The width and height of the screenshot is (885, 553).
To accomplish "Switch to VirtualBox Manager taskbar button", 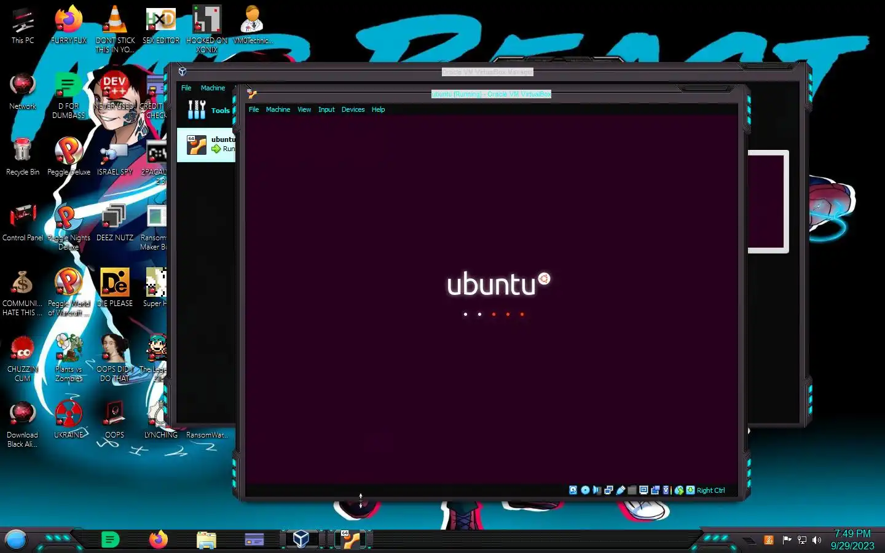I will pyautogui.click(x=301, y=539).
